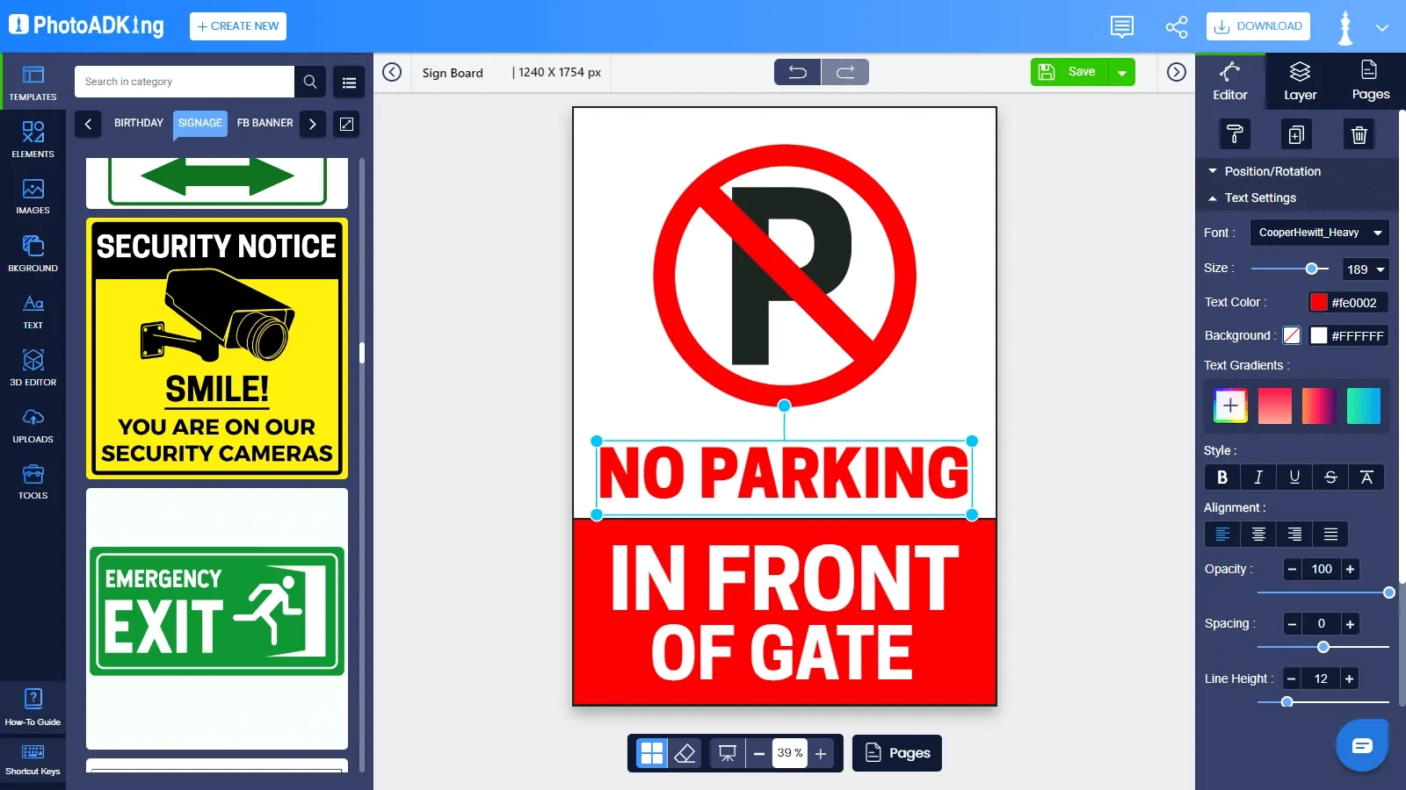
Task: Open the Font family dropdown
Action: 1319,233
